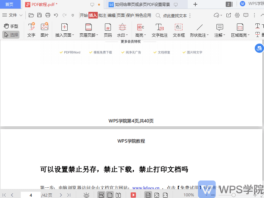Go to the next page arrow
Image resolution: width=264 pixels, height=198 pixels.
[x=61, y=195]
